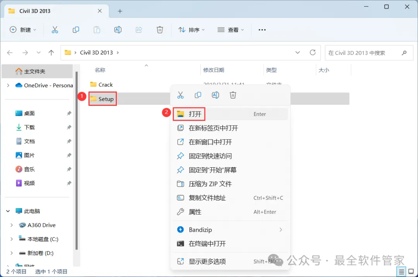Sort by the 大小 column header

click(324, 70)
